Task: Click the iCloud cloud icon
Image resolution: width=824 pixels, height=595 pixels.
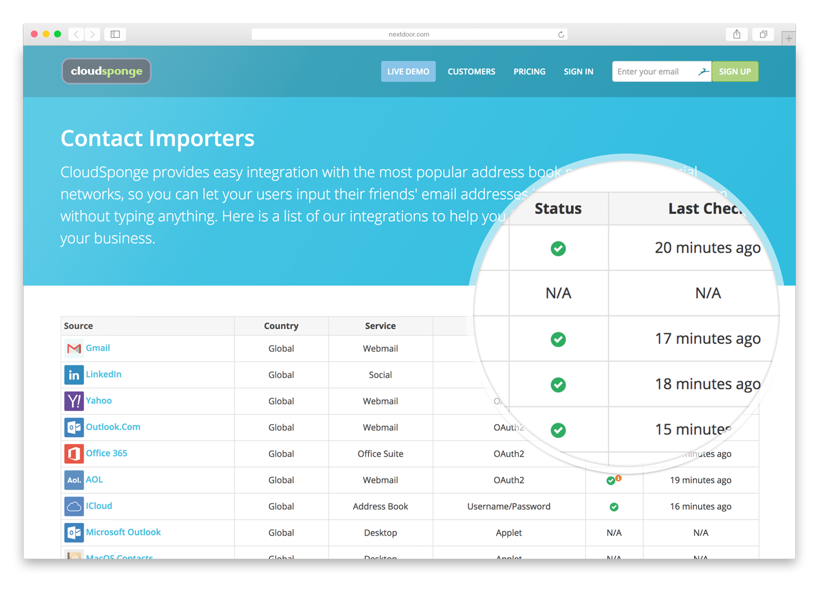Action: (x=74, y=506)
